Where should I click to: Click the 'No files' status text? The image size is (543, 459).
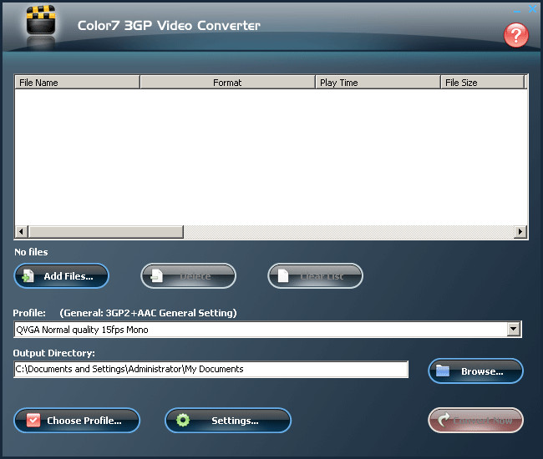click(x=31, y=252)
